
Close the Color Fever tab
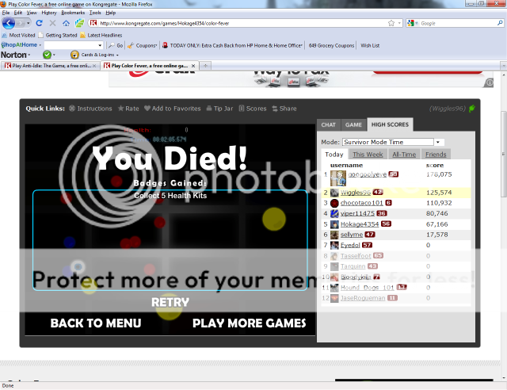[193, 66]
